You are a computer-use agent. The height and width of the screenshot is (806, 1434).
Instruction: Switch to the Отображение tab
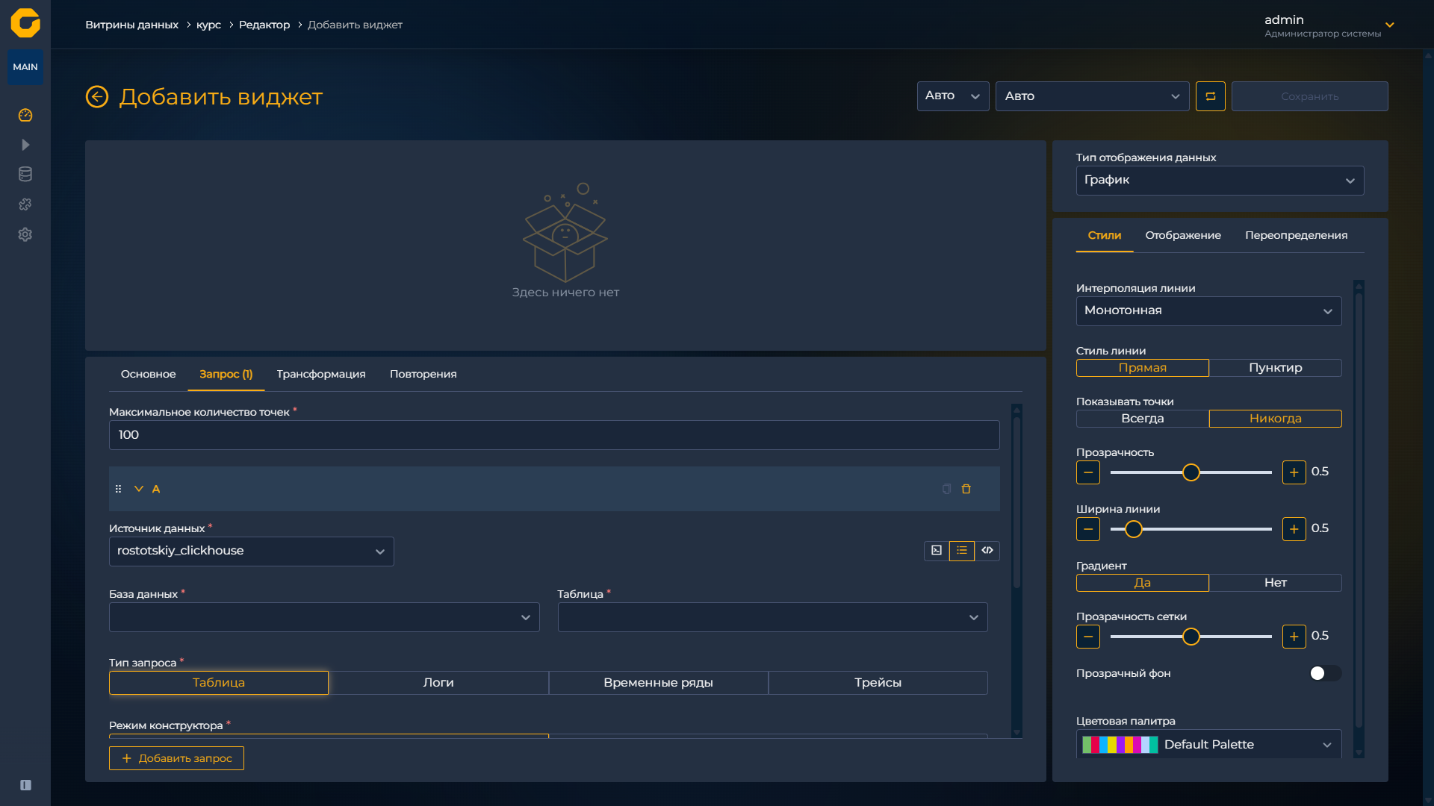tap(1184, 236)
